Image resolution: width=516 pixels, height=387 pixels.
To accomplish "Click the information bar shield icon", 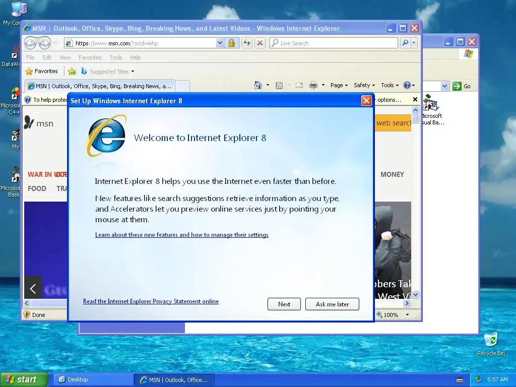I will (28, 100).
